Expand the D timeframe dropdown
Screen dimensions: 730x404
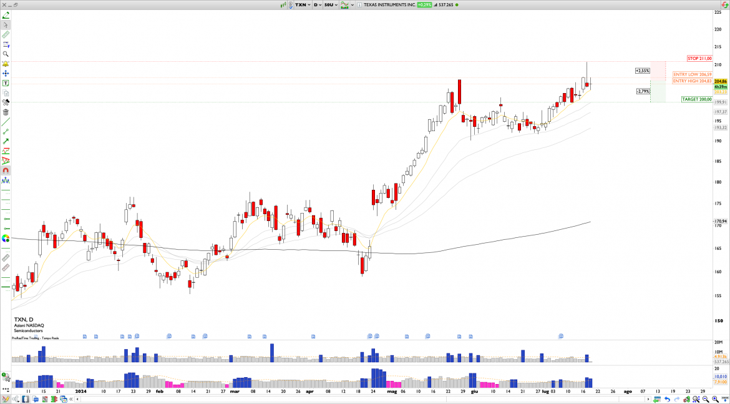(318, 4)
